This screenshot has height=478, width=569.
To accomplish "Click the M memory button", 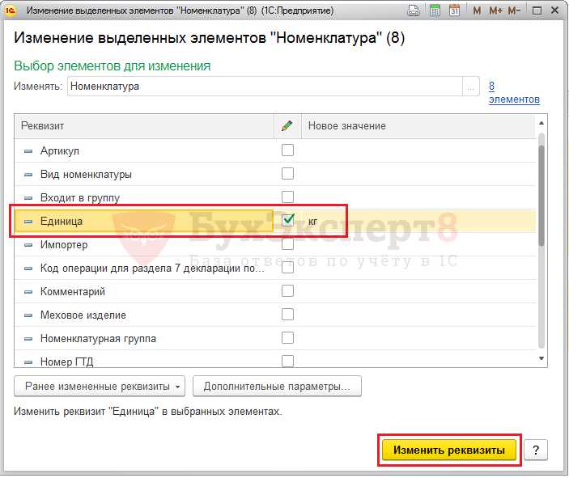I will [x=477, y=11].
